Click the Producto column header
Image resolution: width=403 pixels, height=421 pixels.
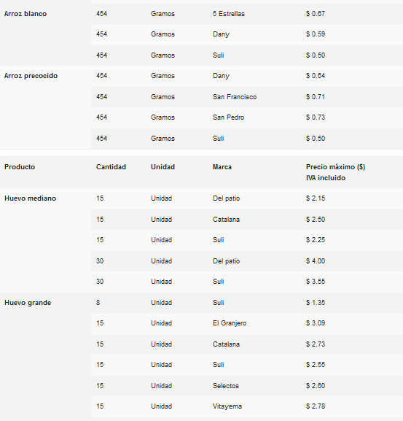pos(20,167)
